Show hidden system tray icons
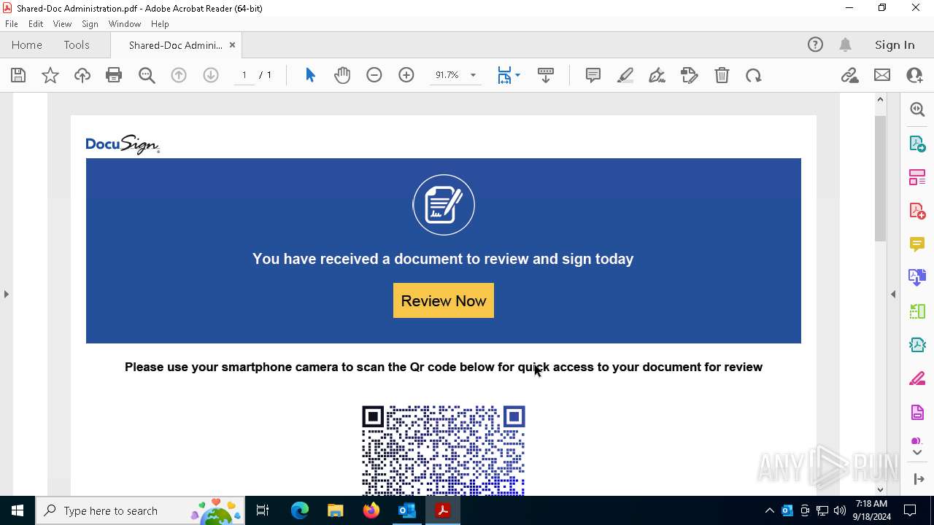This screenshot has height=525, width=934. 769,510
